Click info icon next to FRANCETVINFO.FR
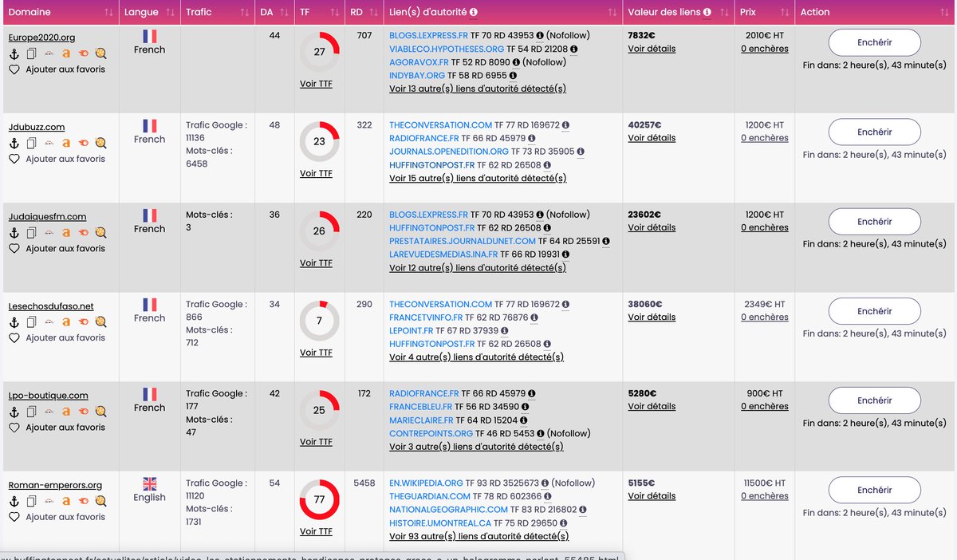 [534, 317]
